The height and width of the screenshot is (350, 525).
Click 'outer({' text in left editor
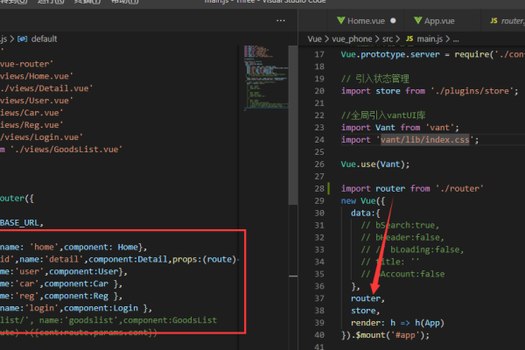(17, 199)
